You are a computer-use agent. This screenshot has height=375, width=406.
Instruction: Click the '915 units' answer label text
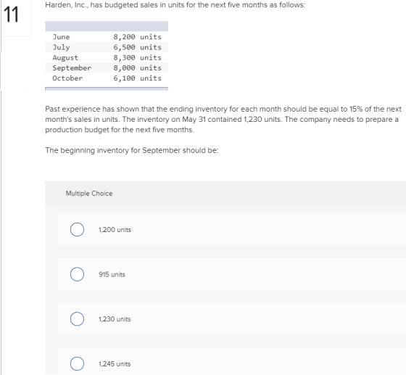coord(112,274)
